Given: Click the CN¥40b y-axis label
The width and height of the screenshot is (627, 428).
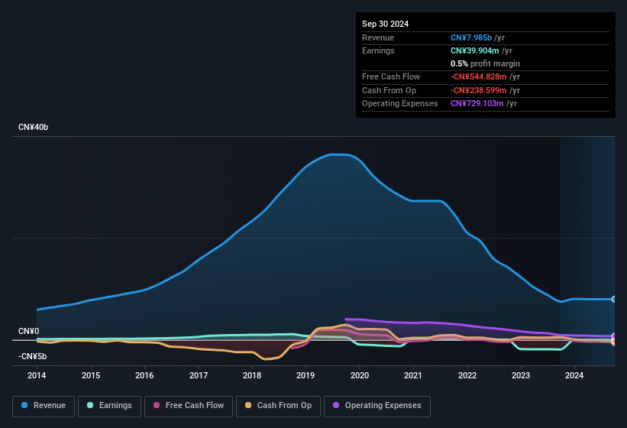Looking at the screenshot, I should (33, 127).
